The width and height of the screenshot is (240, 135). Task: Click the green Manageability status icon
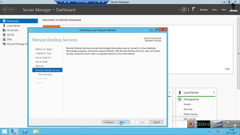click(180, 99)
